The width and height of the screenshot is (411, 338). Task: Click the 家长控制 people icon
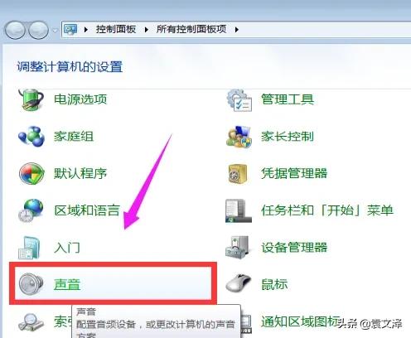pyautogui.click(x=239, y=137)
